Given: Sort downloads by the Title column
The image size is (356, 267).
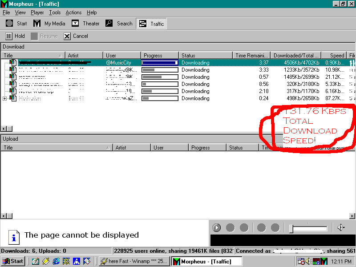Looking at the screenshot, I should tap(33, 55).
